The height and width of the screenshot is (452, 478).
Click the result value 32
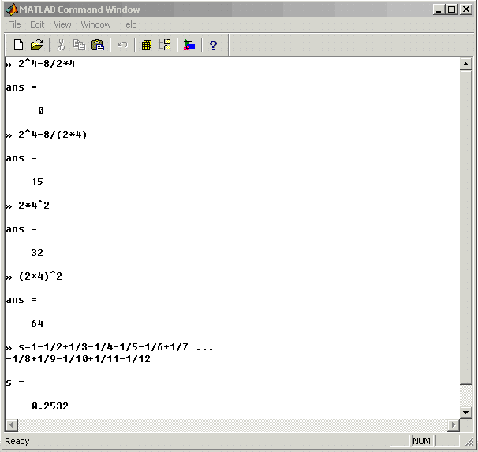click(37, 253)
